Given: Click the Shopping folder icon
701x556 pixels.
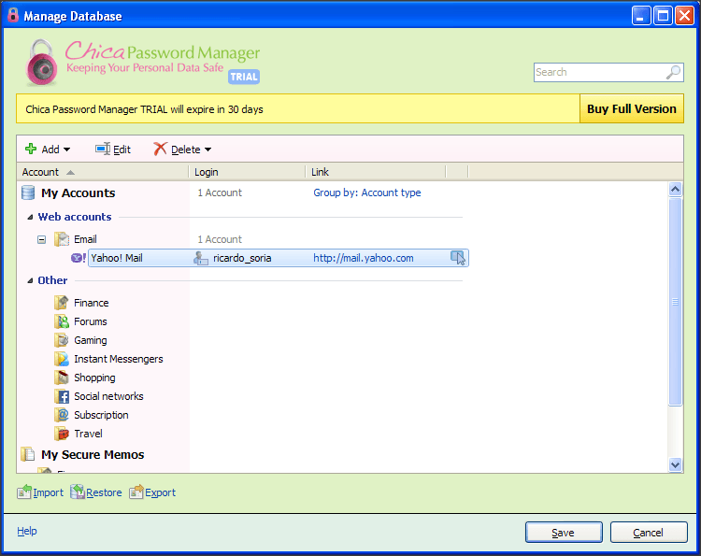Looking at the screenshot, I should point(62,378).
